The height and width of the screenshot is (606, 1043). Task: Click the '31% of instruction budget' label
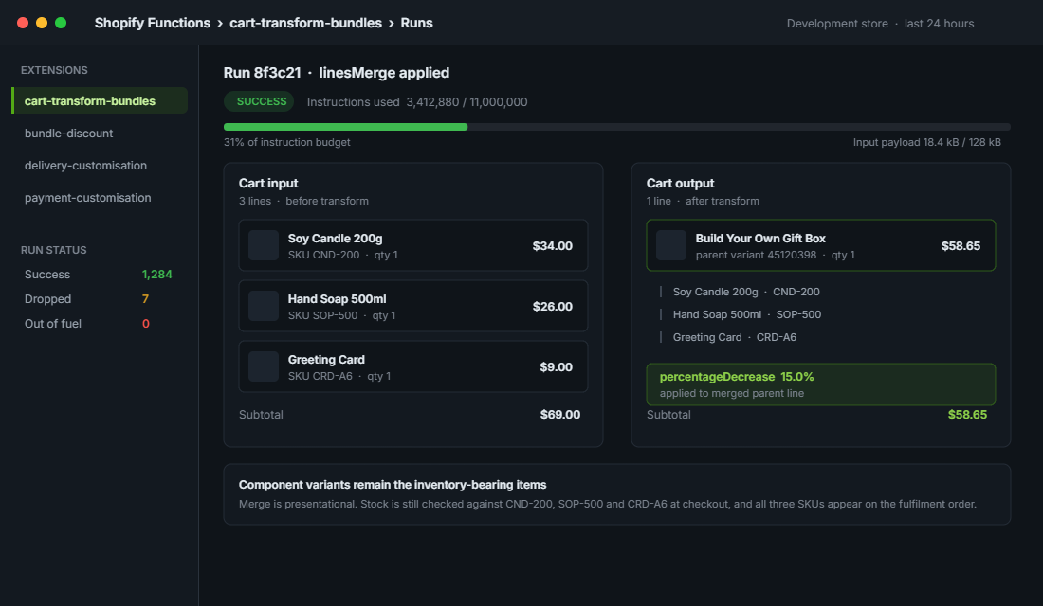(286, 142)
